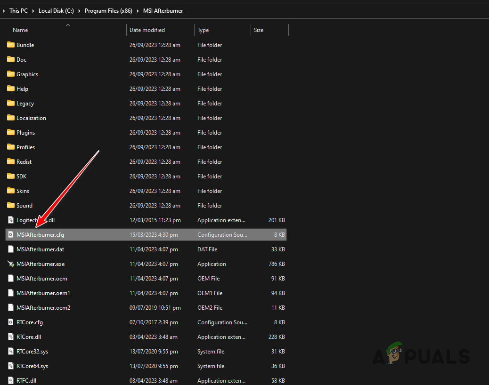Select the Sound folder name
This screenshot has height=385, width=489.
coord(24,206)
